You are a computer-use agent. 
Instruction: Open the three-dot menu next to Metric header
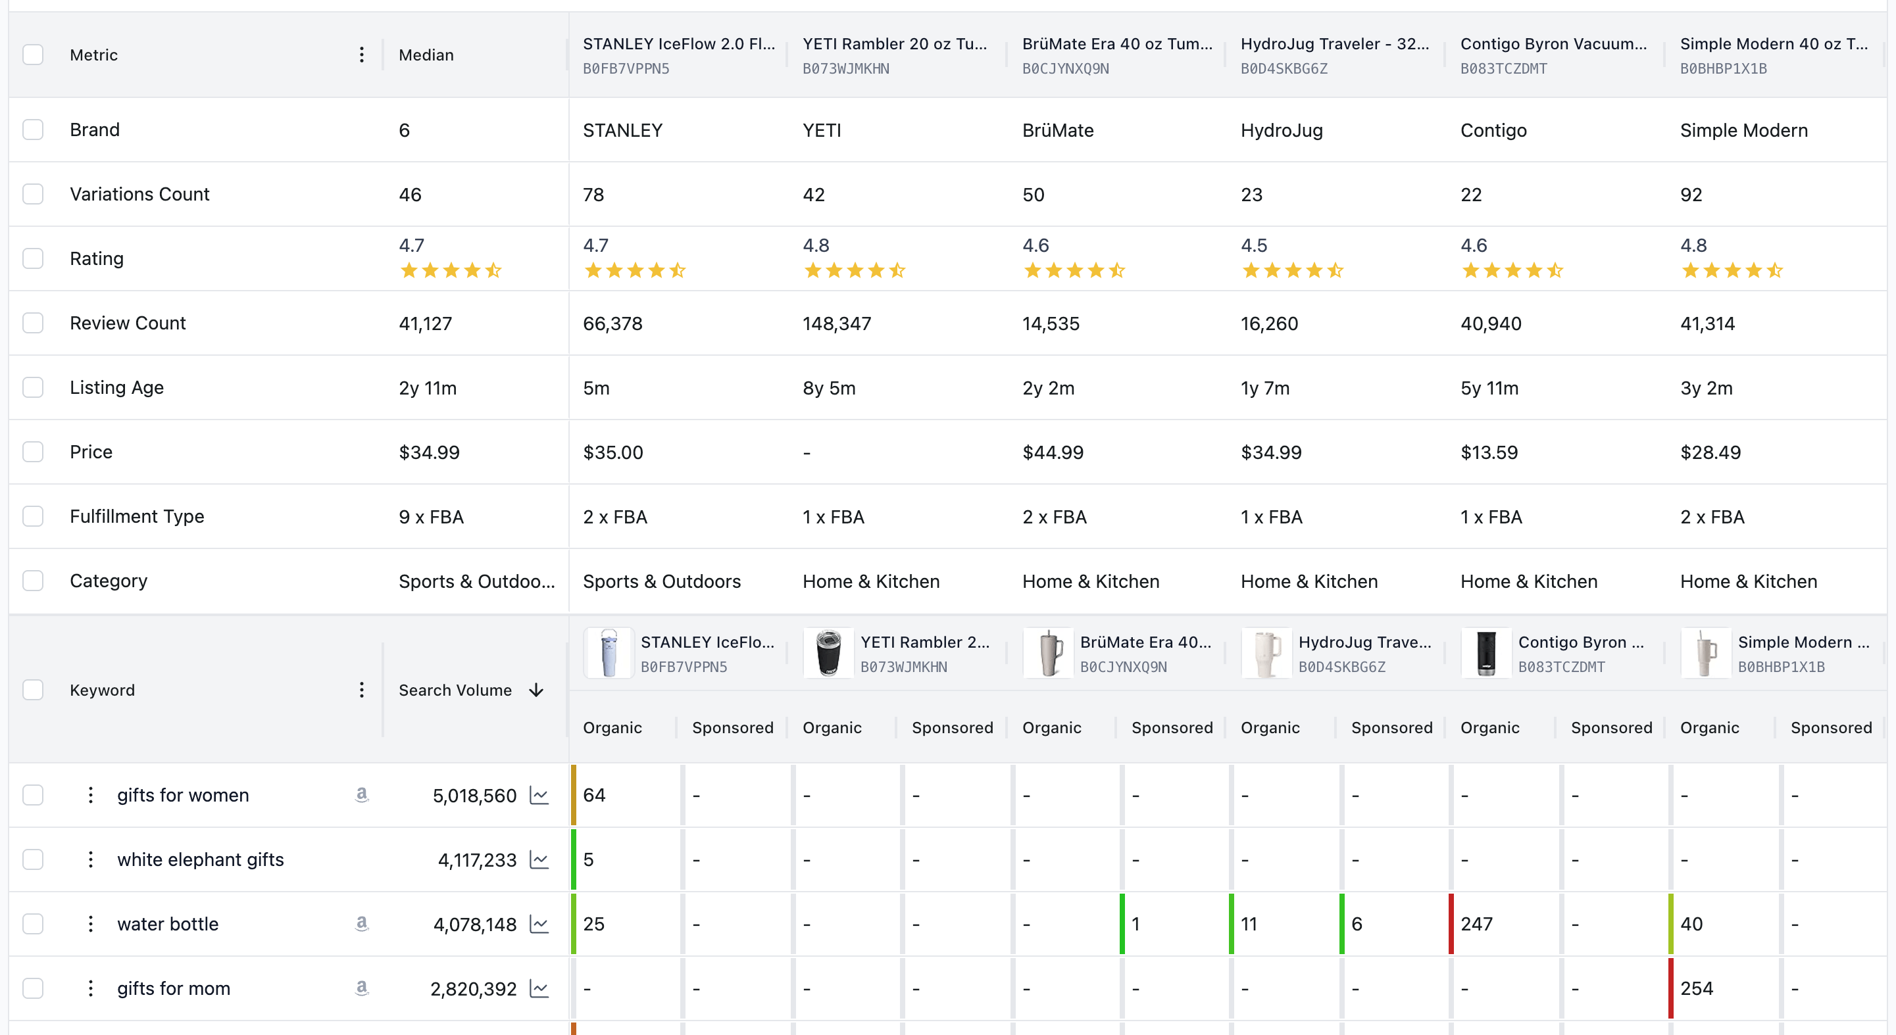pos(361,55)
